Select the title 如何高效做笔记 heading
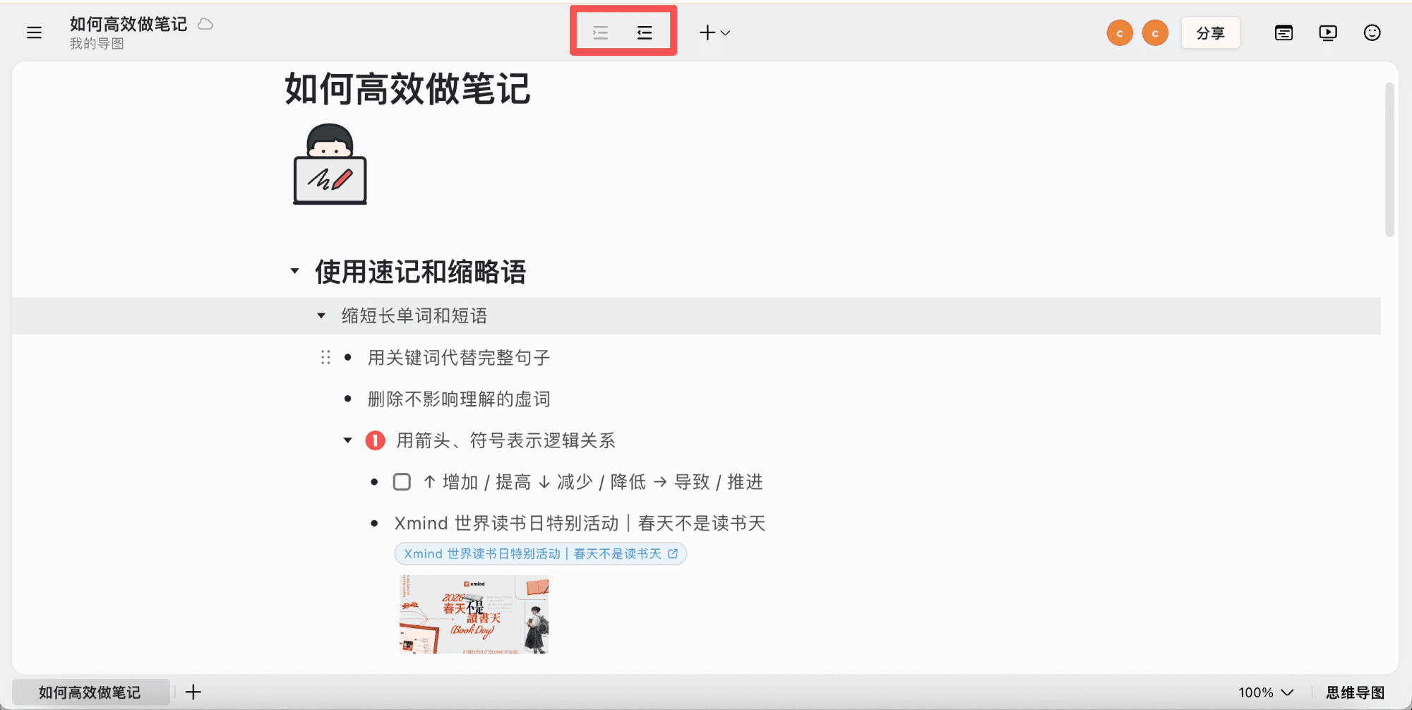This screenshot has width=1412, height=710. pos(407,90)
